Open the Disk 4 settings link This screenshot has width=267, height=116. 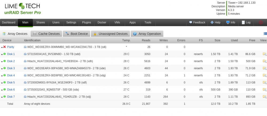pos(11,75)
